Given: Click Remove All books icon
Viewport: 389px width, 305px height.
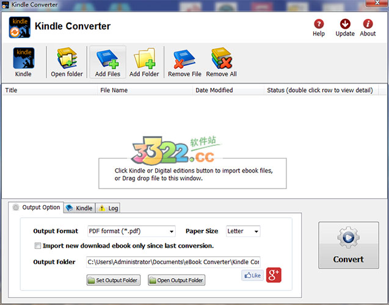Looking at the screenshot, I should pyautogui.click(x=221, y=62).
